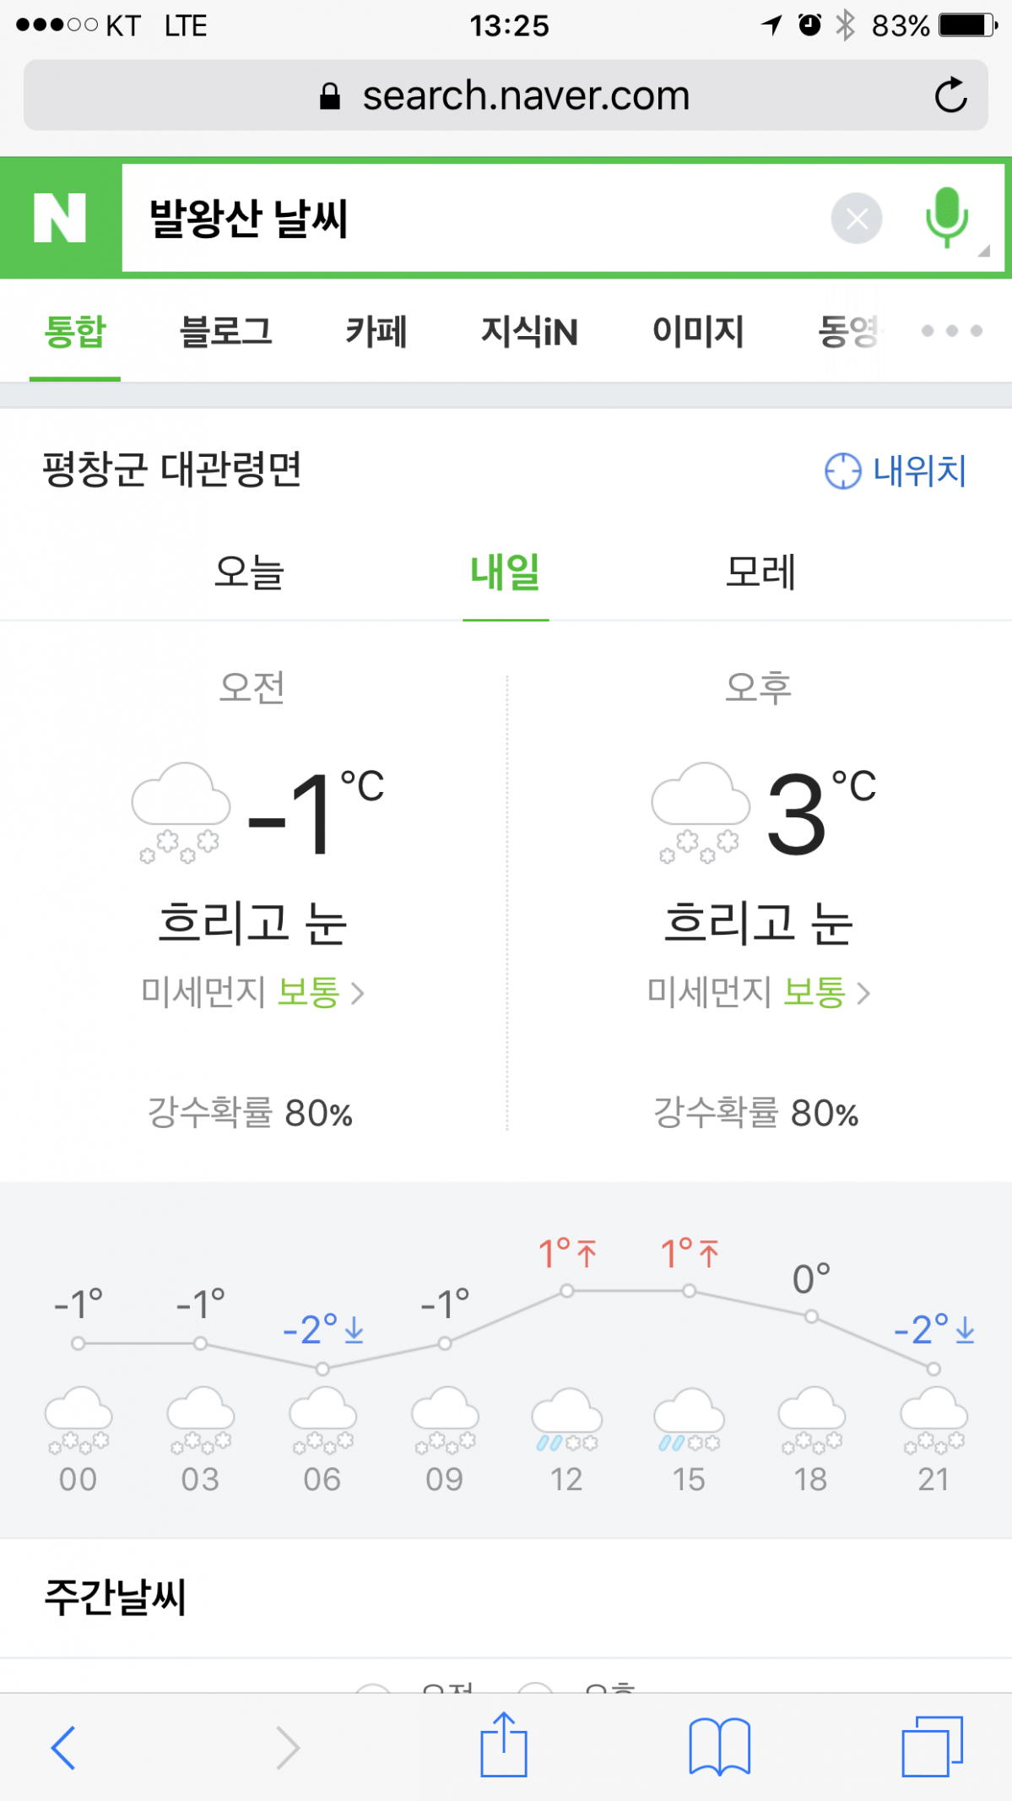Start voice search with the microphone icon
The width and height of the screenshot is (1012, 1801).
point(946,217)
